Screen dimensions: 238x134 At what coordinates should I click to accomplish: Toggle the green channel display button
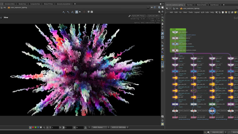click(x=35, y=127)
